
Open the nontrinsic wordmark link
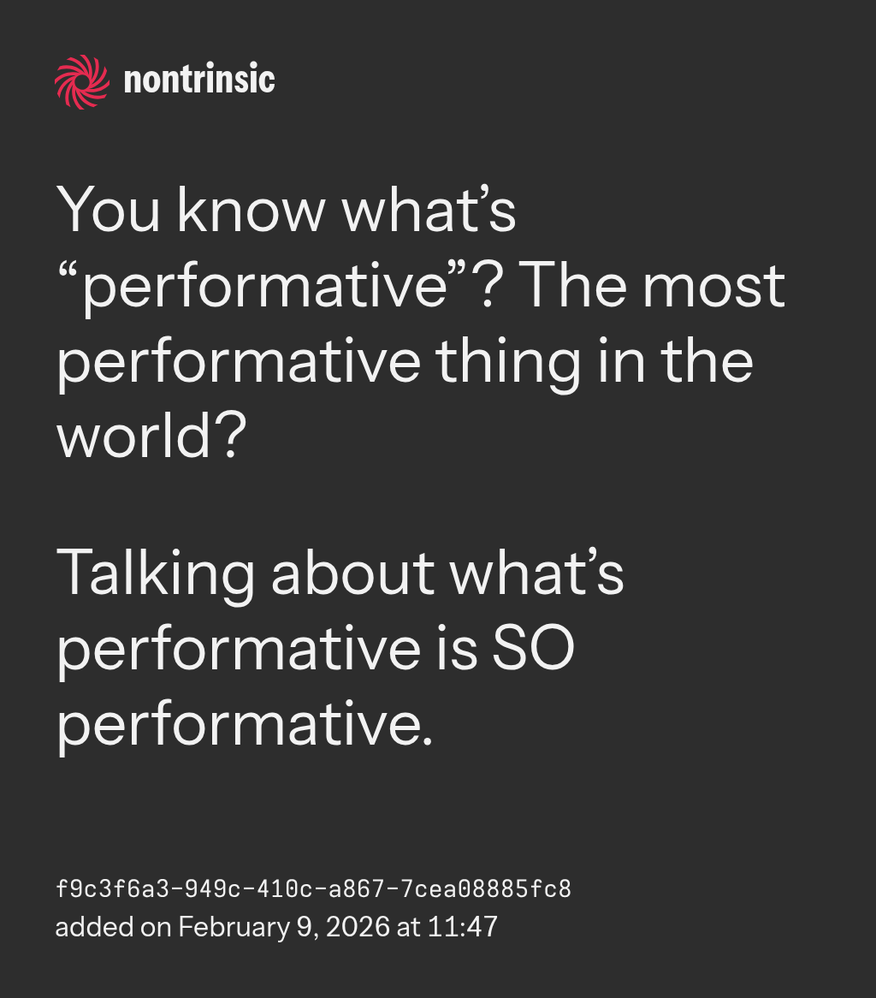[x=199, y=81]
